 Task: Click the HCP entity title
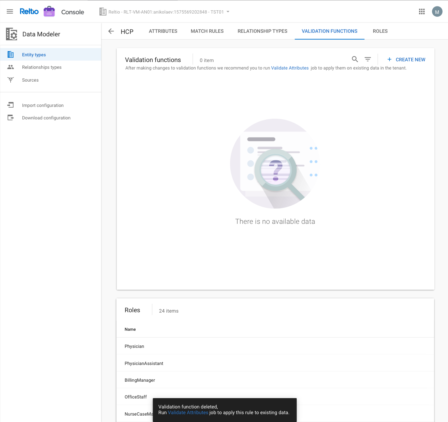point(127,31)
